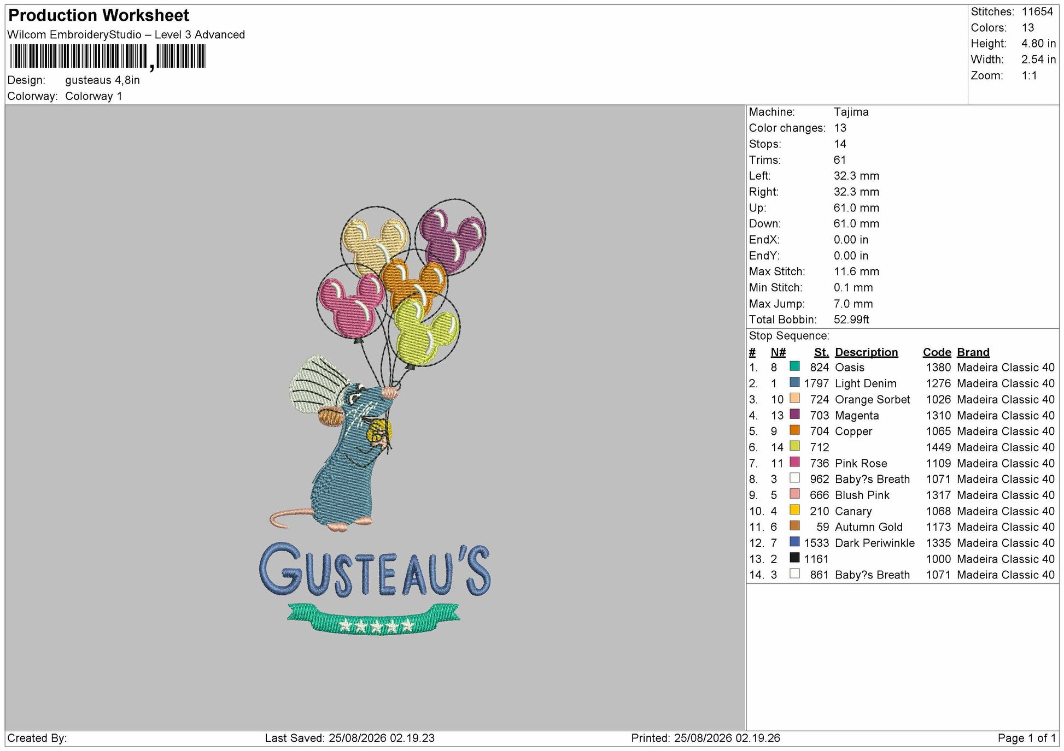
Task: Select the Max Jump value "7.0 mm"
Action: (853, 304)
